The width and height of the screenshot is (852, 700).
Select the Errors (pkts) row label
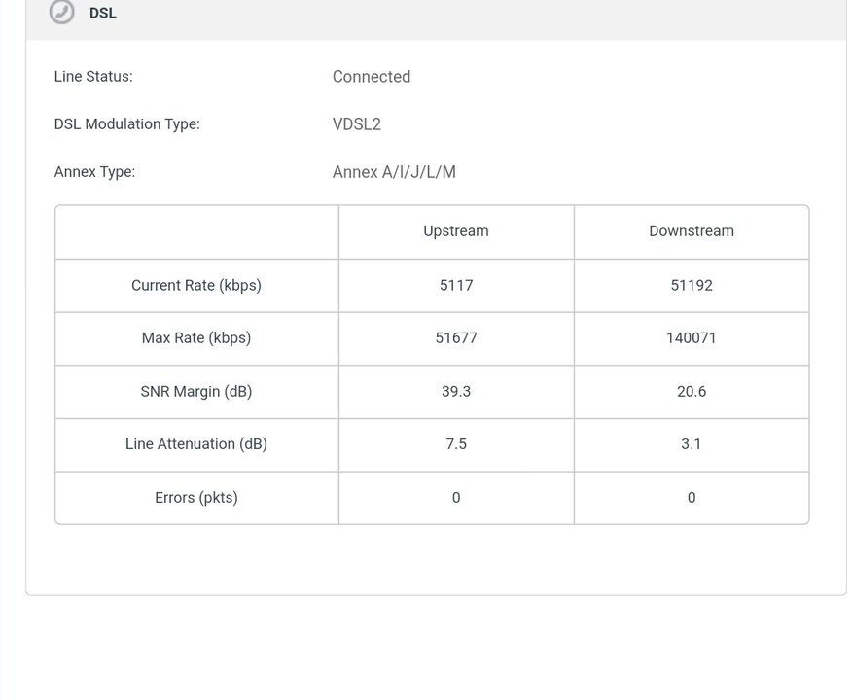tap(196, 498)
